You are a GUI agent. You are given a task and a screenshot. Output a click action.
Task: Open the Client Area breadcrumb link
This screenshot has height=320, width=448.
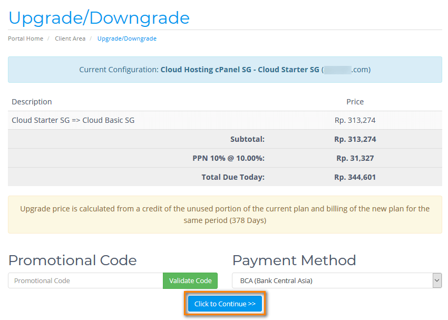point(70,38)
